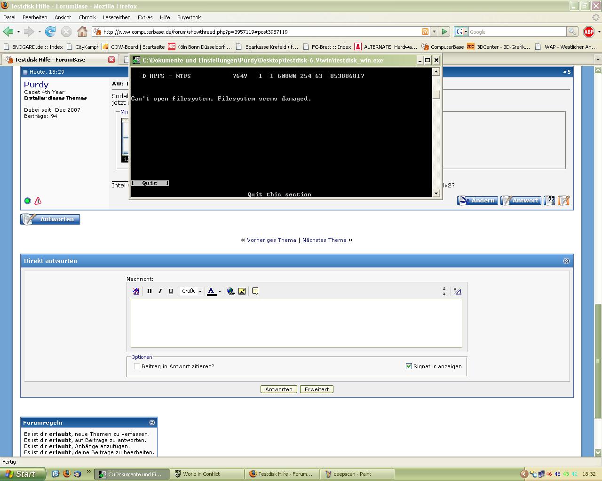602x481 pixels.
Task: Click the green Go arrow beside the URL
Action: [444, 31]
